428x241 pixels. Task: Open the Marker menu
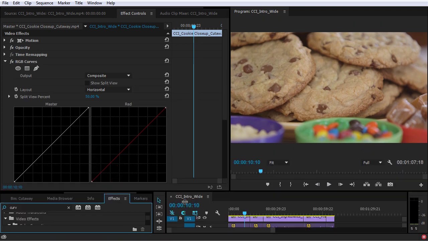64,3
